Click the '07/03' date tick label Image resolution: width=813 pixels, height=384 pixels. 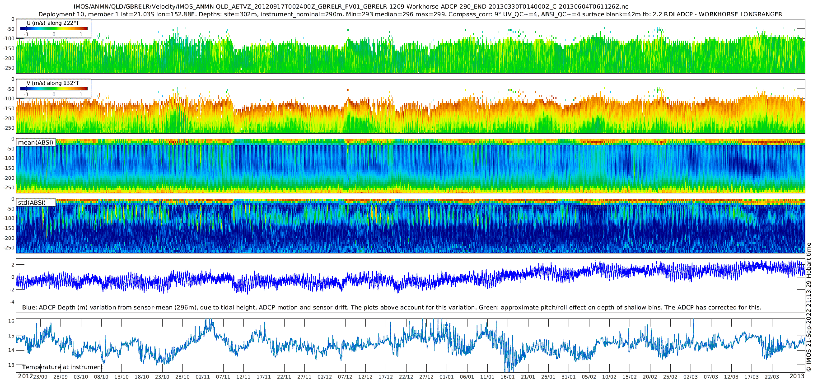click(x=711, y=377)
